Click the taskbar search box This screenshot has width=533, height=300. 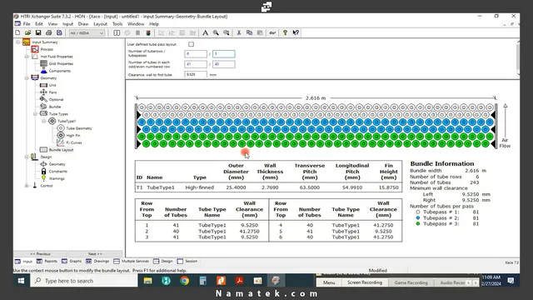pos(84,281)
